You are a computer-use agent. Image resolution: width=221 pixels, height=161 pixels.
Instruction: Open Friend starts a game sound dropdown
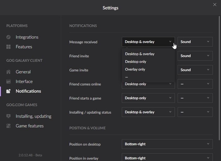click(195, 98)
